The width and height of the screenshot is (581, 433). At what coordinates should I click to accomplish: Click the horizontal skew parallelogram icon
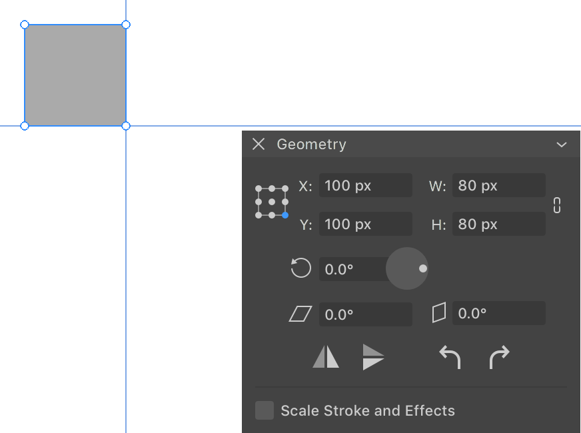point(300,314)
